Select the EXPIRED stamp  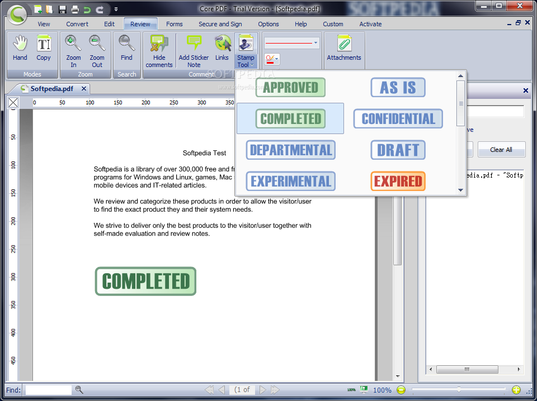coord(398,181)
